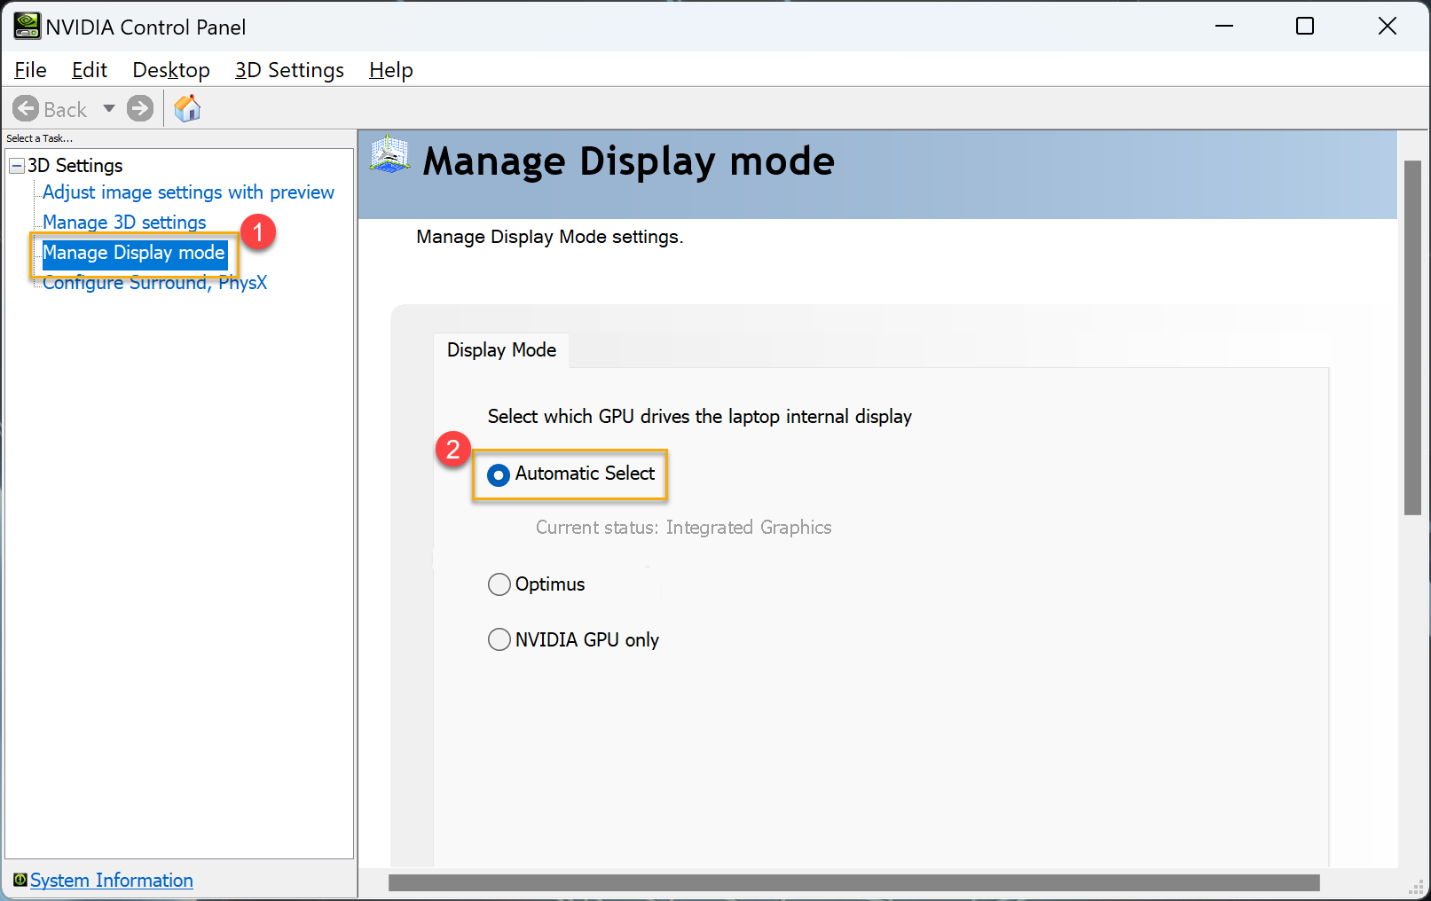Open the Desktop menu
This screenshot has width=1431, height=901.
point(171,70)
